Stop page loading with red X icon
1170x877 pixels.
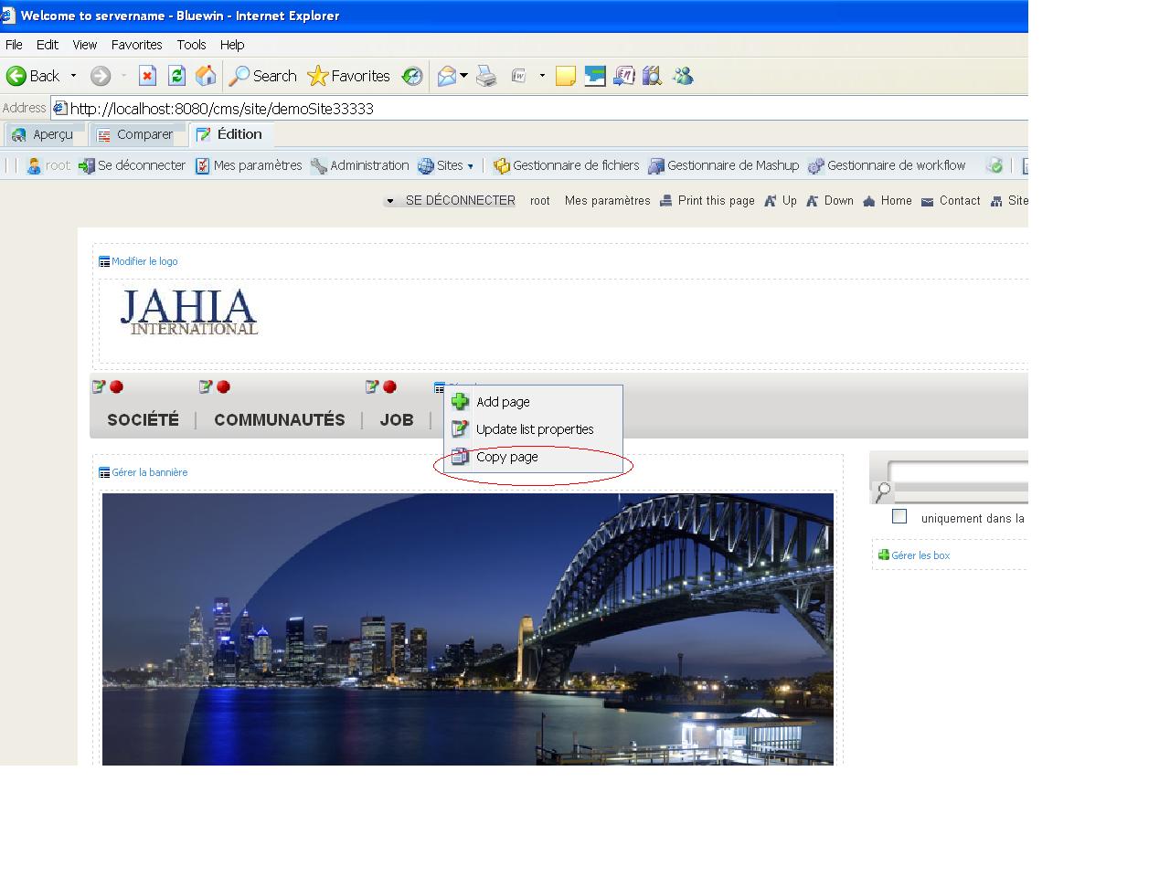[147, 76]
